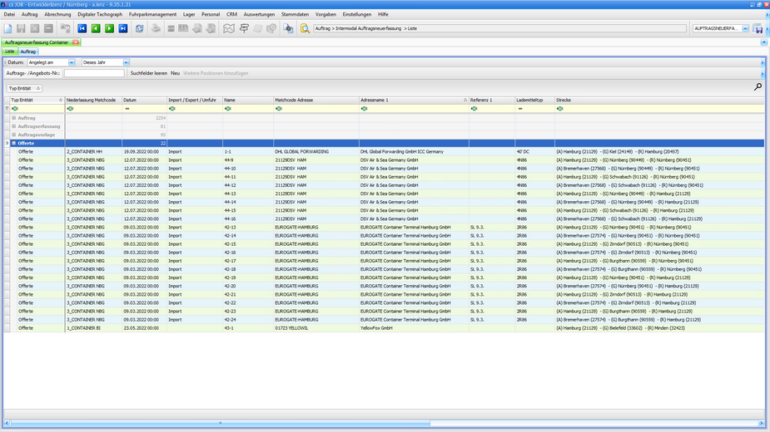Sort by Strecke column header
The image size is (770, 432).
pos(659,100)
